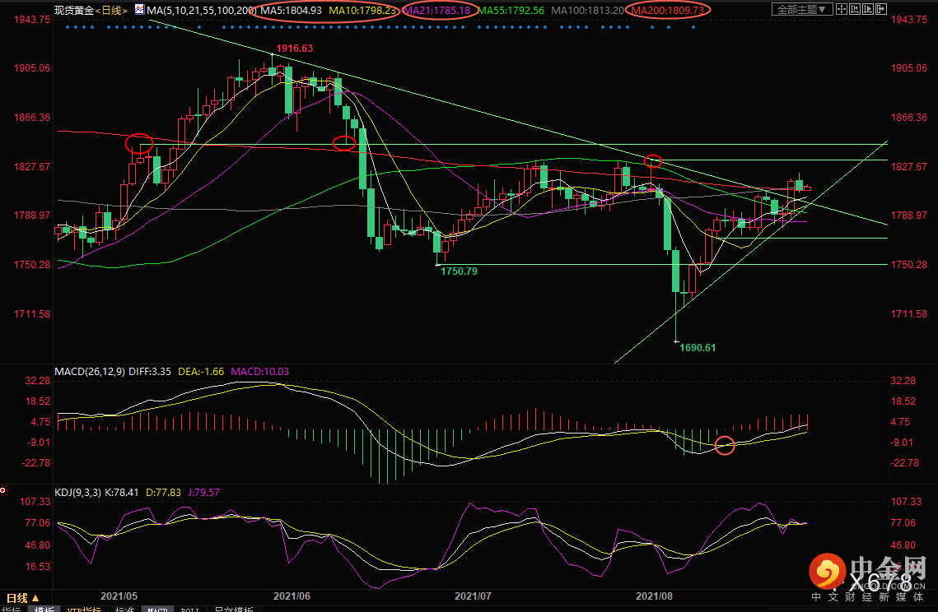Click the MA5:1804.93 value label

tap(292, 10)
